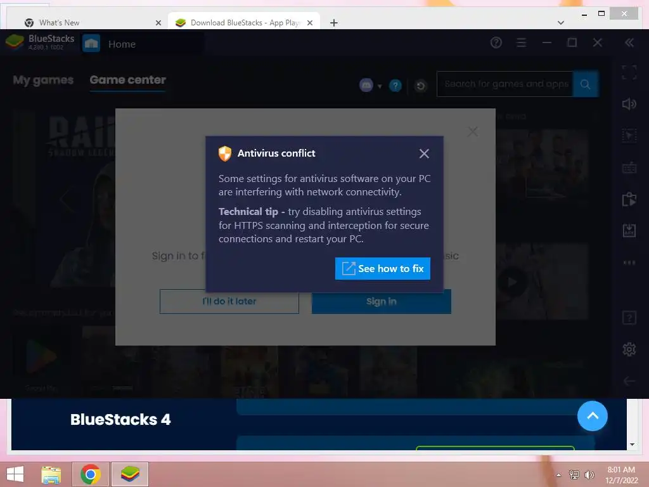This screenshot has height=487, width=649.
Task: Click the BlueStacks logo in title bar
Action: click(x=15, y=42)
